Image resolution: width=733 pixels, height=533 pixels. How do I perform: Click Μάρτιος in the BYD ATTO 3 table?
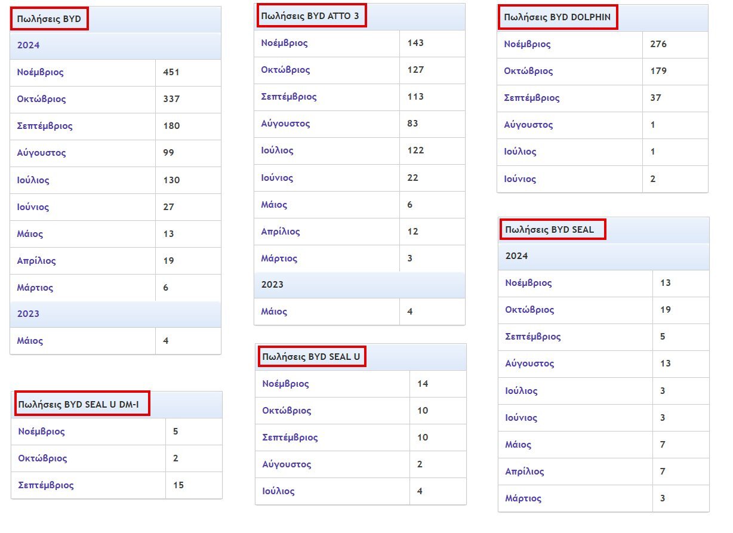point(279,258)
